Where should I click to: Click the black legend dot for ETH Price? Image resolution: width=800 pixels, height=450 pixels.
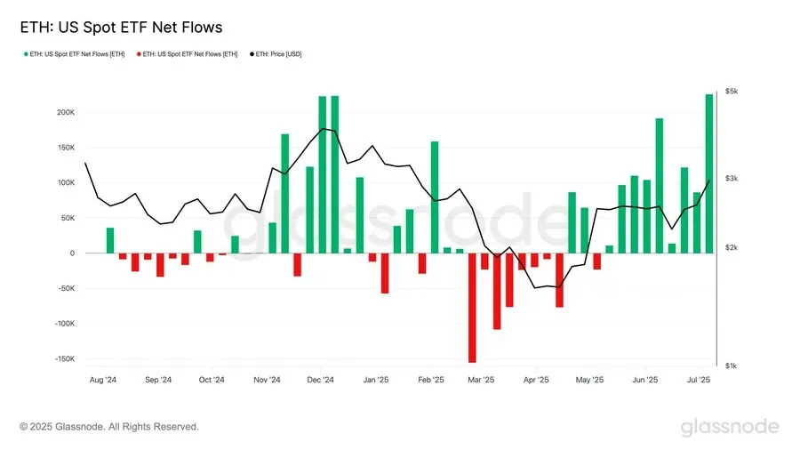[252, 54]
